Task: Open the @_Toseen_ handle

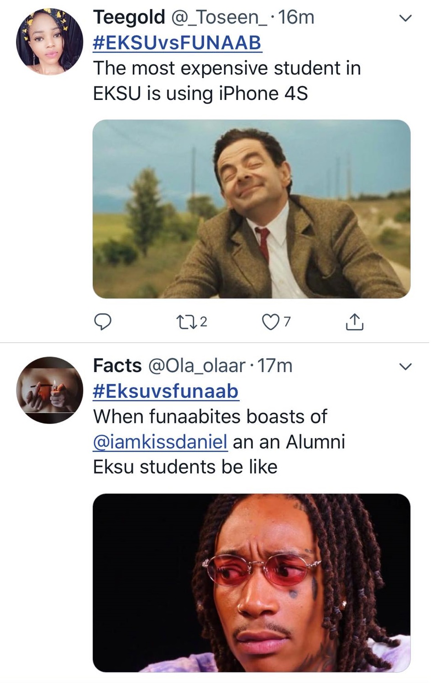Action: coord(218,17)
